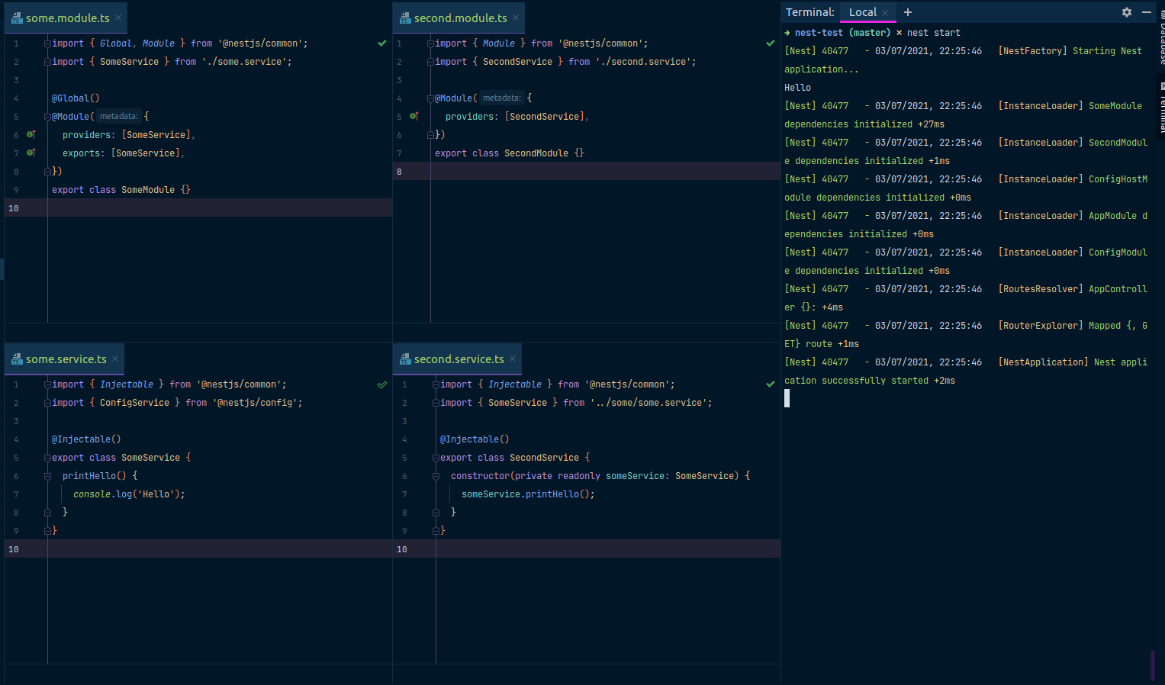Click the @Global() decorator in some.module.ts
Screen dimensions: 1165x685
(x=76, y=98)
